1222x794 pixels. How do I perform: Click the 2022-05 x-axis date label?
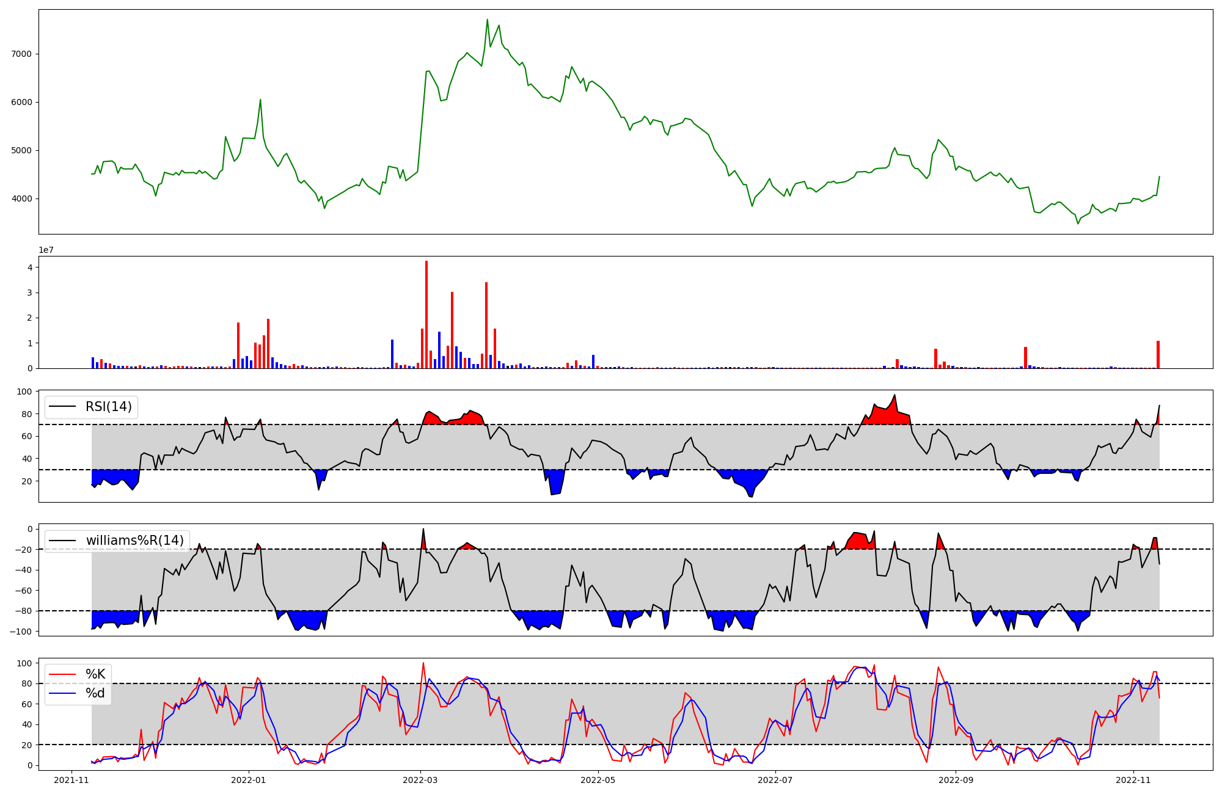(x=598, y=780)
